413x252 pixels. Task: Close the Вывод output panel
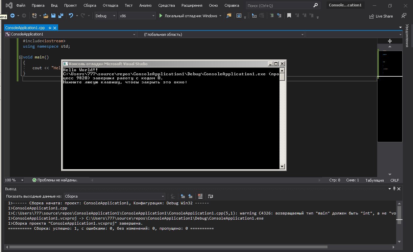coord(399,189)
